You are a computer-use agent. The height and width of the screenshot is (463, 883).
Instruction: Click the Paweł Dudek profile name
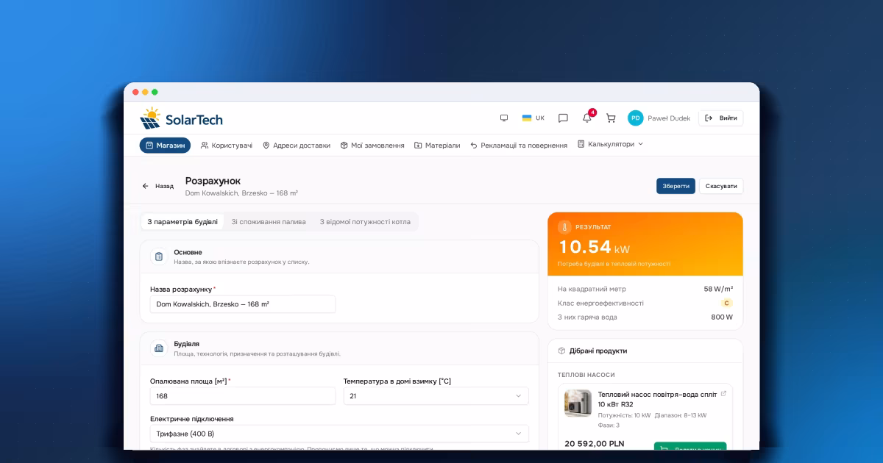[x=669, y=118]
